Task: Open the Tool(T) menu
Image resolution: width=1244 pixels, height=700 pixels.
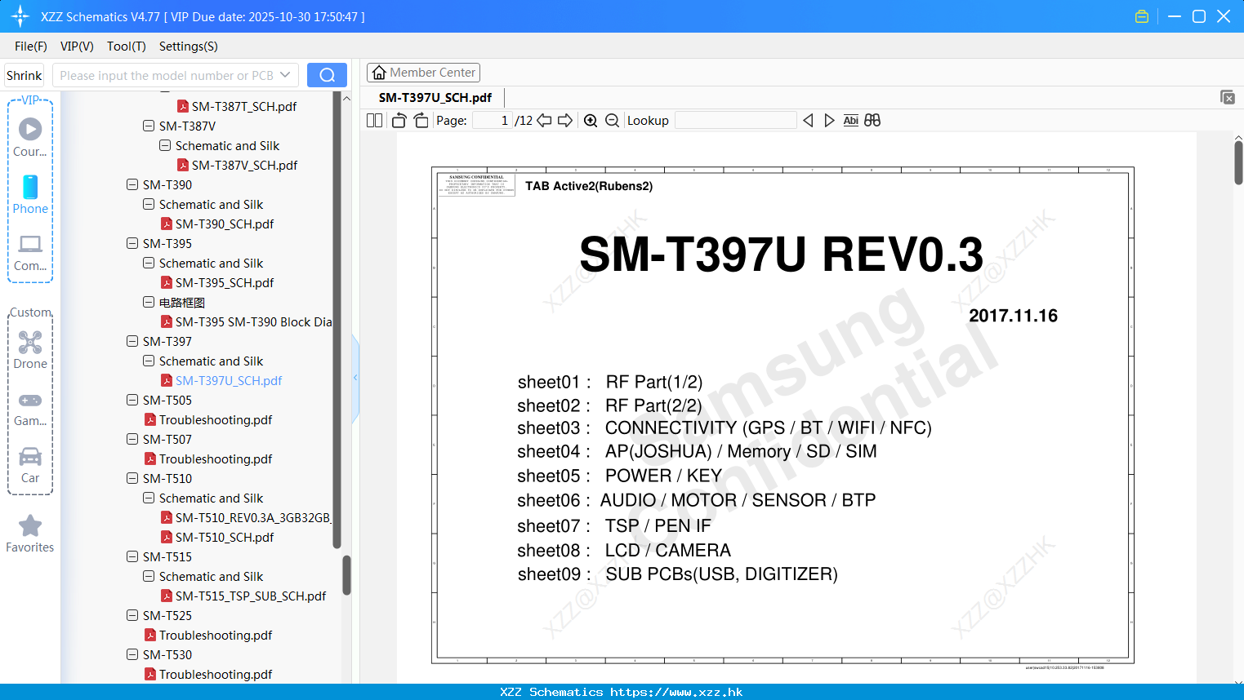Action: 127,47
